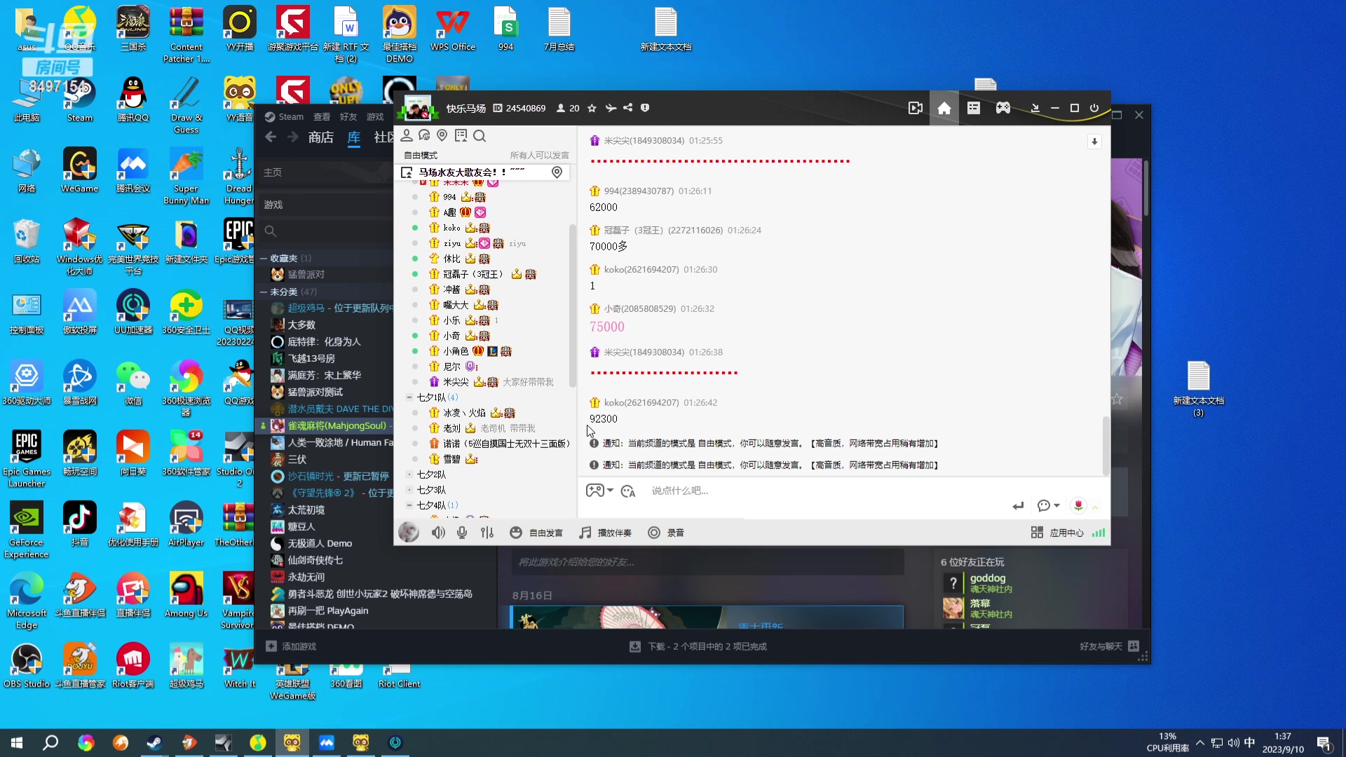Check the network signal bars icon
Viewport: 1346px width, 757px height.
coord(1099,533)
